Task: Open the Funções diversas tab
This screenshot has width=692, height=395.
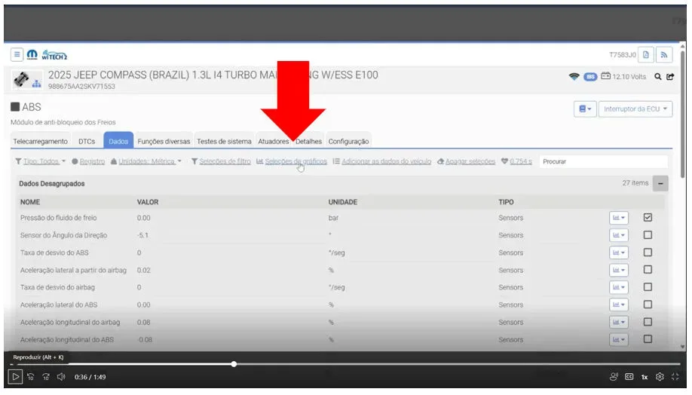Action: click(164, 141)
